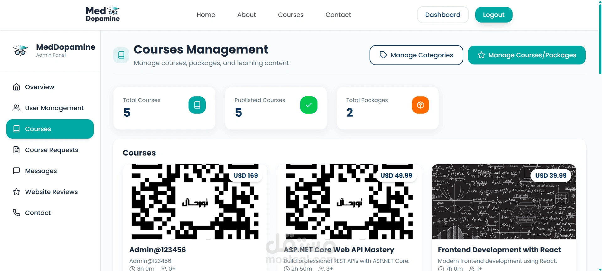This screenshot has height=271, width=602.
Task: Click the USD 169 price badge
Action: click(246, 176)
